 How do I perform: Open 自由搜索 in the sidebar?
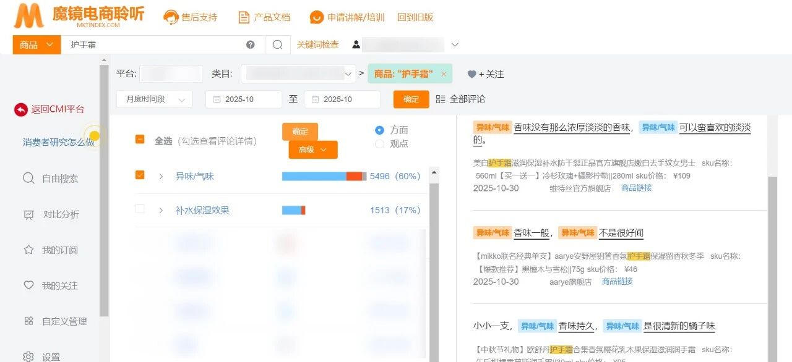[59, 179]
